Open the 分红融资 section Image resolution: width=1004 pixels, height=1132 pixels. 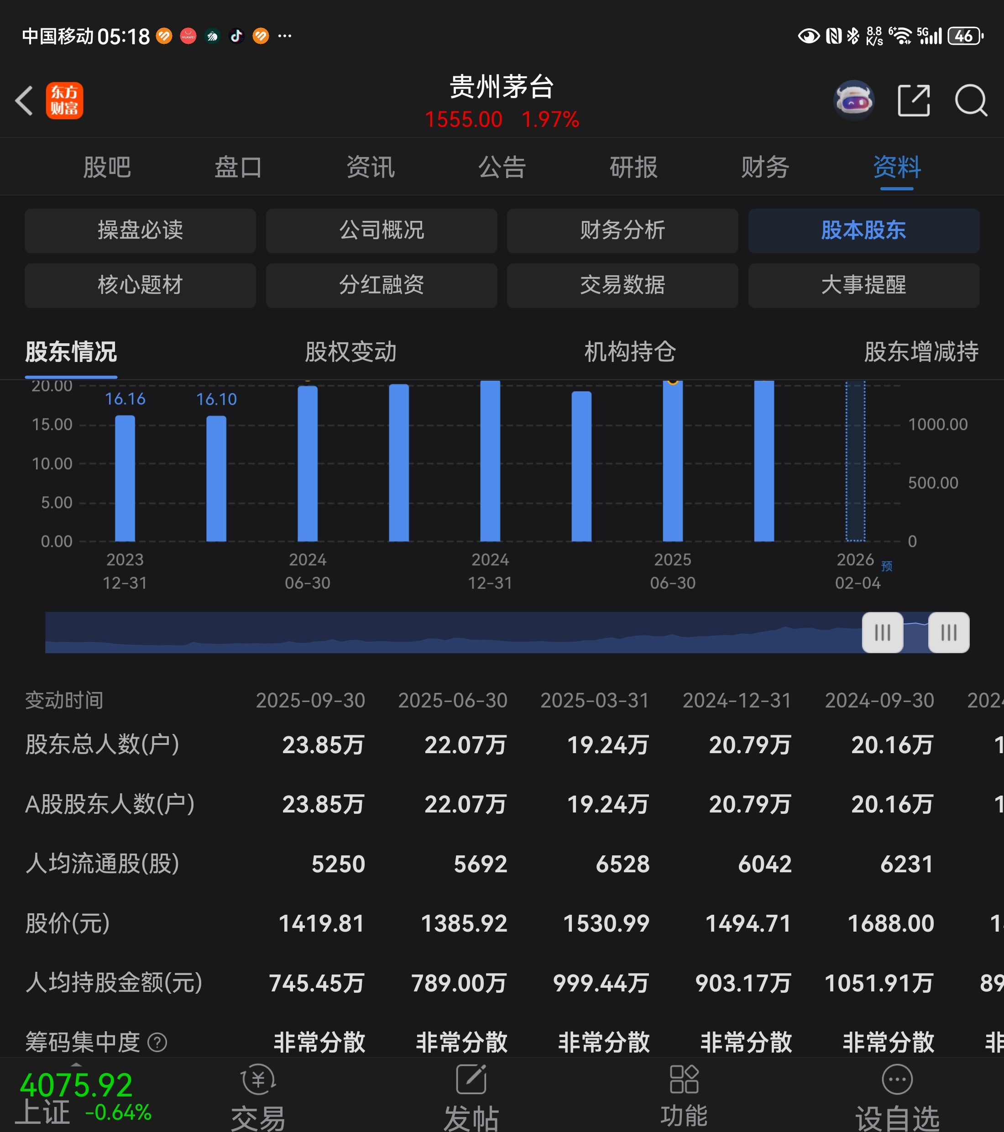point(381,285)
